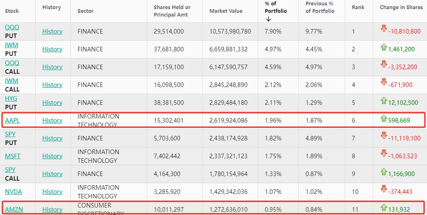The image size is (427, 215).
Task: View History for the HYG put row
Action: [x=52, y=103]
